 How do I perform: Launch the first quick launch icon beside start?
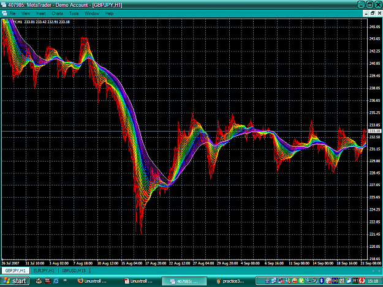(x=39, y=281)
